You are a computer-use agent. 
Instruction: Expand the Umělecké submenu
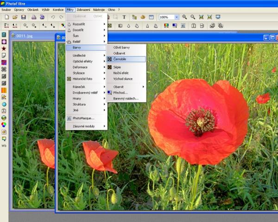pyautogui.click(x=86, y=55)
